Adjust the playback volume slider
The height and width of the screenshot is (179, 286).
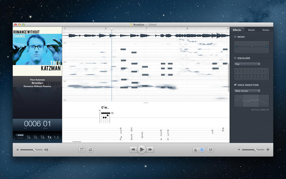[x=31, y=150]
